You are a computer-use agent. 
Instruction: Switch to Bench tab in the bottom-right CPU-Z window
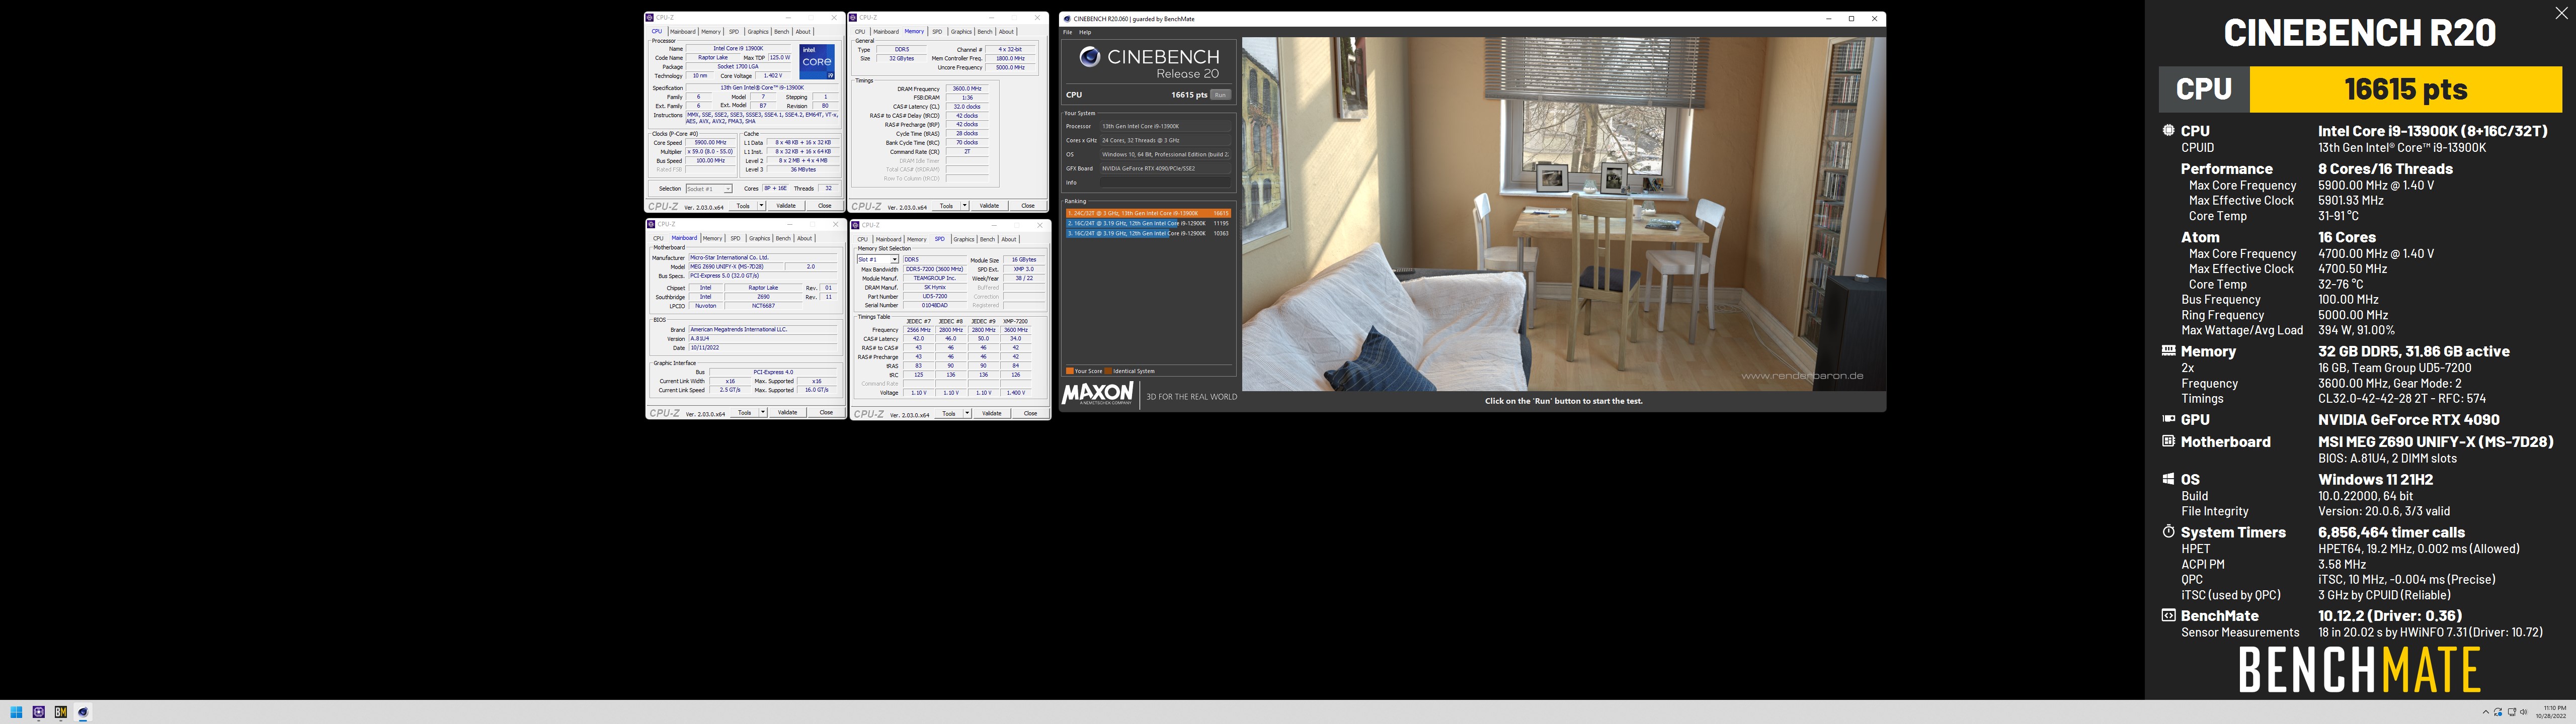pyautogui.click(x=987, y=240)
